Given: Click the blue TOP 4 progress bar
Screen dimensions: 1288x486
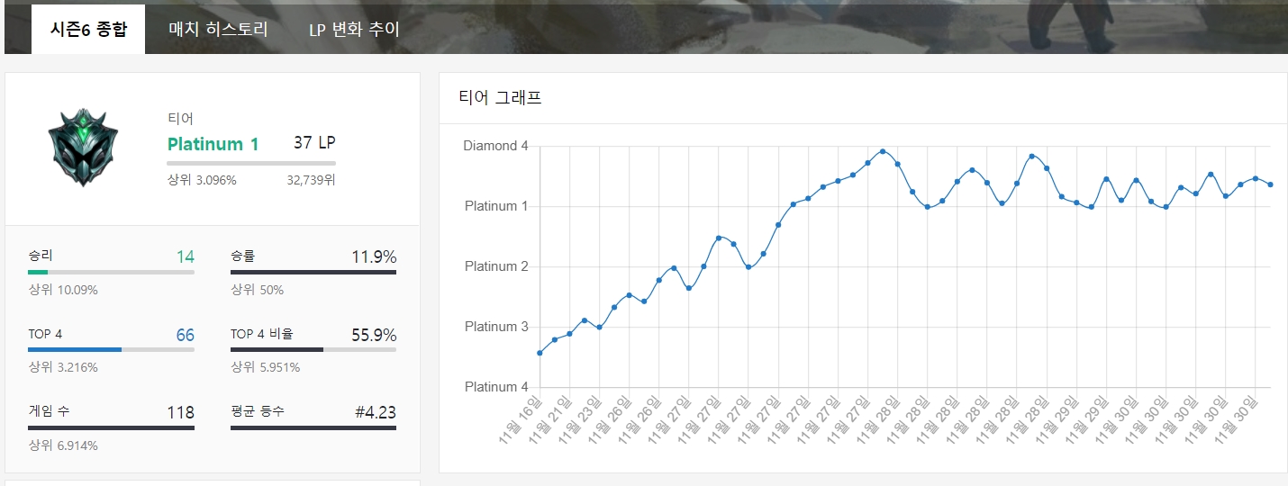Looking at the screenshot, I should click(x=111, y=349).
